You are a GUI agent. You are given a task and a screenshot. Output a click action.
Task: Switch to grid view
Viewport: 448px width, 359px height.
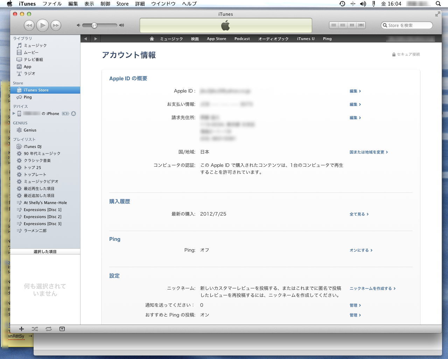click(x=352, y=25)
